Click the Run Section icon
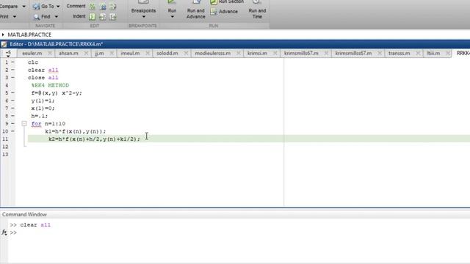Screen dimensions: 470x264 tap(214, 1)
